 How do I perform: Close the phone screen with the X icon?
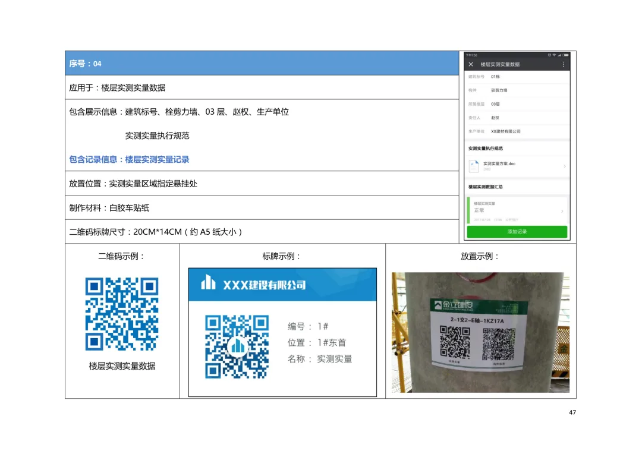pyautogui.click(x=471, y=64)
